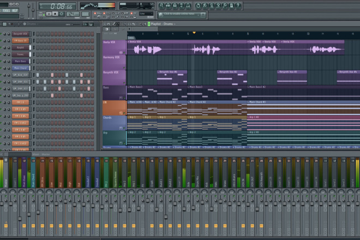This screenshot has height=240, width=360.
Task: Click the question-mark help icon in top toolbar
Action: pos(238,5)
